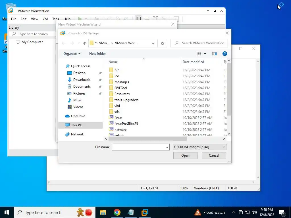Go to Pictures in Quick access

point(79,93)
